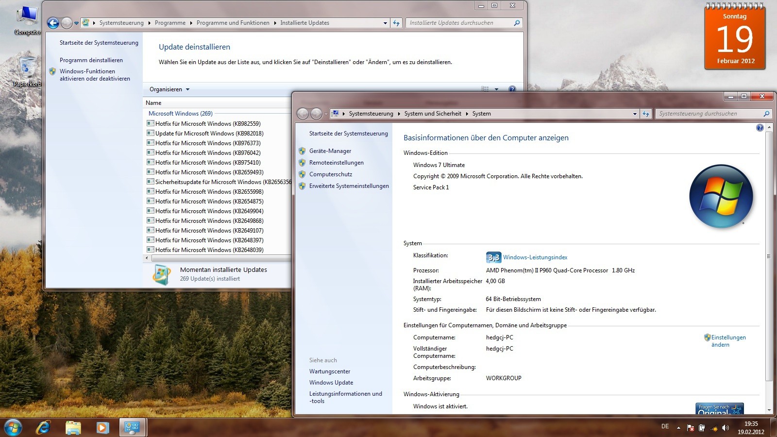Viewport: 777px width, 437px height.
Task: Change view icon in Updates window
Action: coord(485,89)
